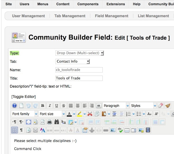Toggle Justify full alignment
Image resolution: width=174 pixels, height=154 pixels.
pyautogui.click(x=71, y=106)
